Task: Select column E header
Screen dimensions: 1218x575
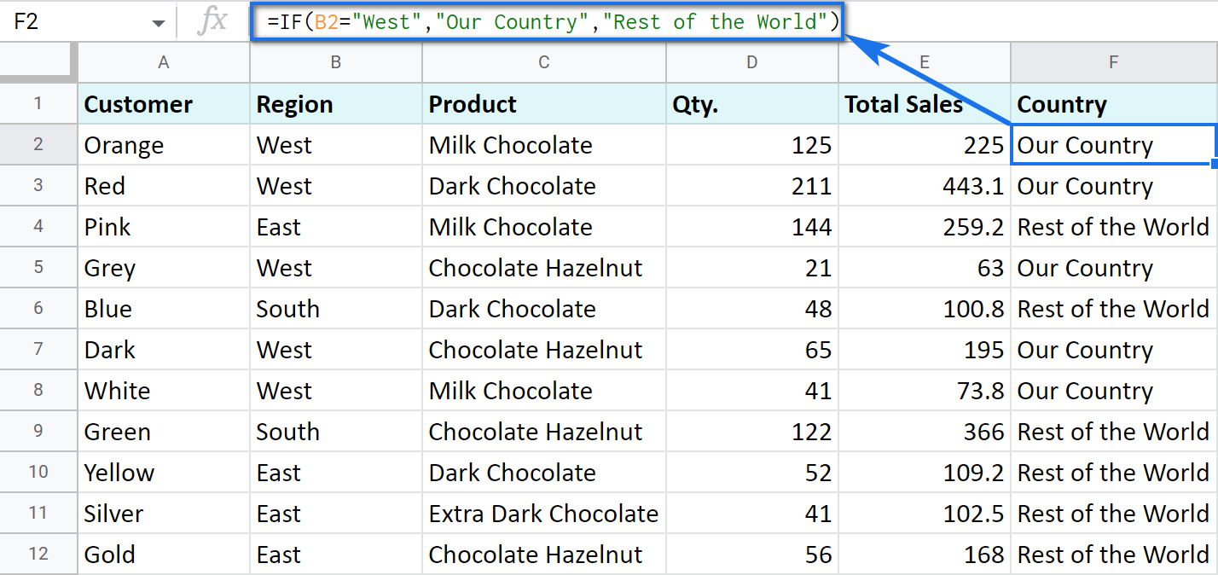Action: (x=925, y=62)
